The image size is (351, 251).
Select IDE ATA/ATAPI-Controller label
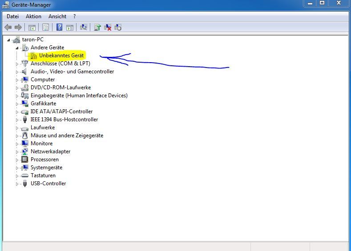pyautogui.click(x=61, y=112)
